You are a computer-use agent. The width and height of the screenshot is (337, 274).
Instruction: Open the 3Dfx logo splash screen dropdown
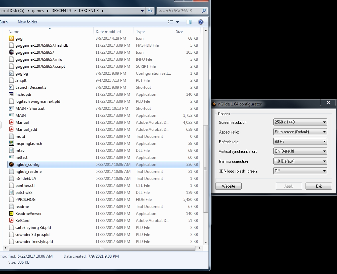pyautogui.click(x=300, y=171)
